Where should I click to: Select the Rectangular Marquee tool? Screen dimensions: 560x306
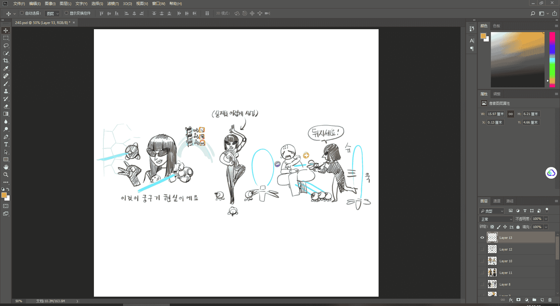pos(6,38)
